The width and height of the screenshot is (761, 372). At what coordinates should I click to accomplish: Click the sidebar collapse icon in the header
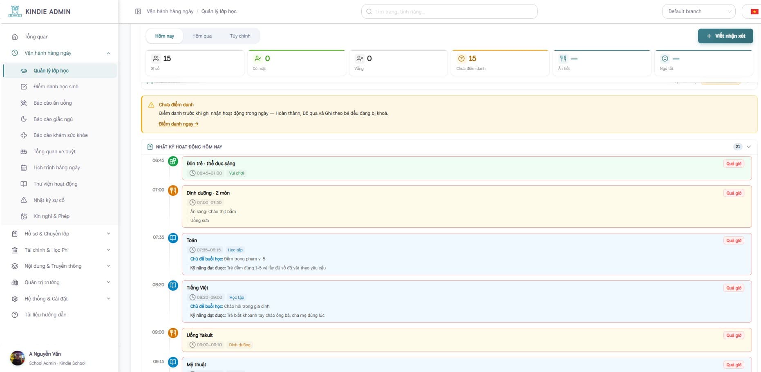pyautogui.click(x=138, y=11)
